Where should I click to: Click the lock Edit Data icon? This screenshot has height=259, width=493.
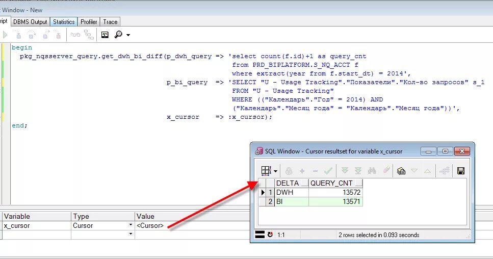click(289, 171)
